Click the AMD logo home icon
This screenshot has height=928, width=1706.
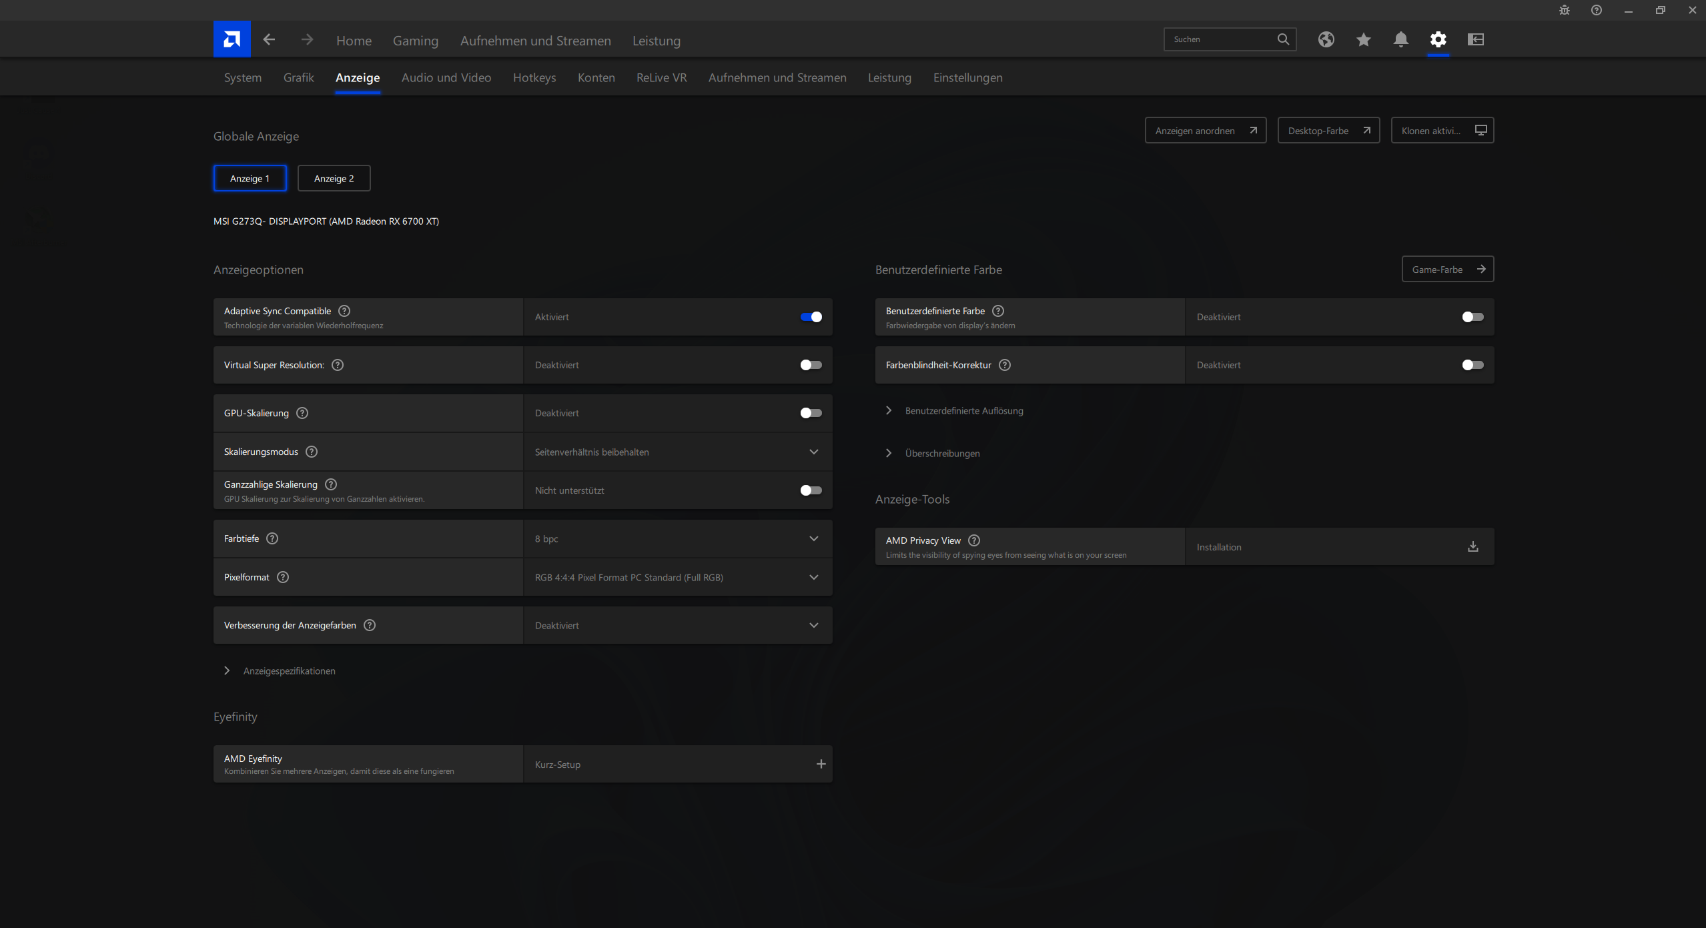(x=232, y=39)
